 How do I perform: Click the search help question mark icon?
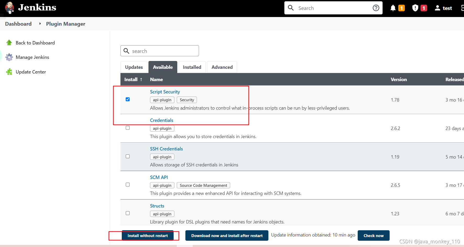pyautogui.click(x=376, y=8)
